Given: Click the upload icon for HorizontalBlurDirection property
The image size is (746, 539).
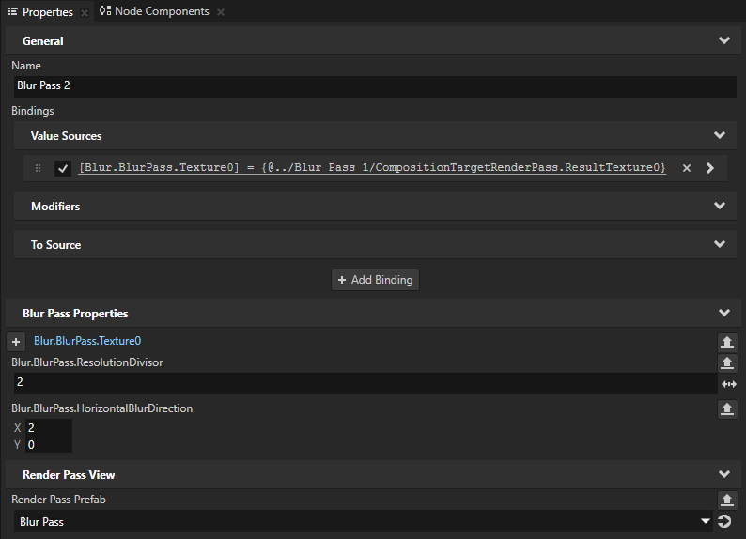Looking at the screenshot, I should click(727, 408).
